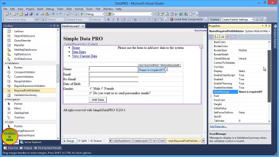The image size is (279, 157).
Task: Click the New Project toolbar icon
Action: click(7, 14)
